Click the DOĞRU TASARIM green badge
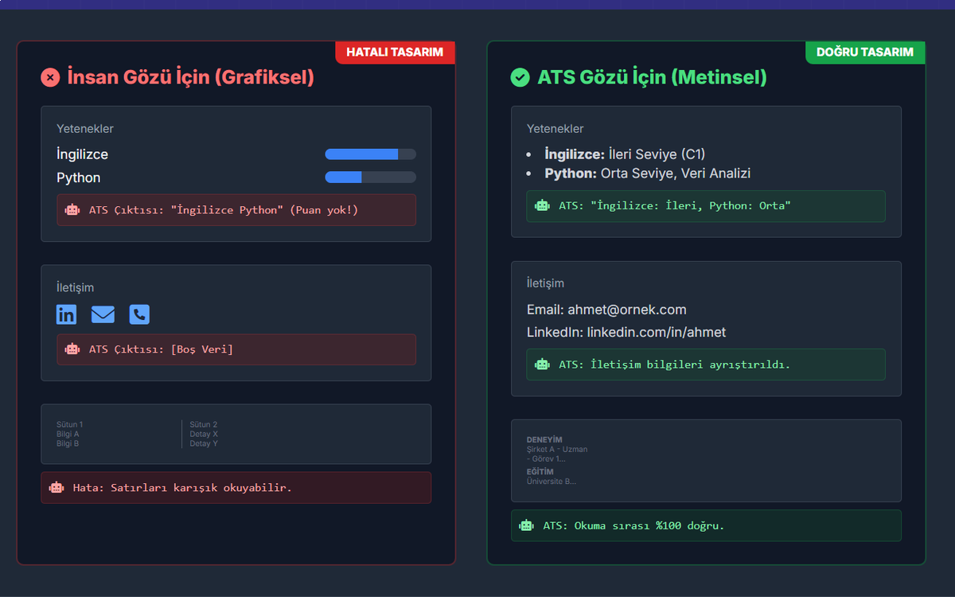 click(x=866, y=52)
